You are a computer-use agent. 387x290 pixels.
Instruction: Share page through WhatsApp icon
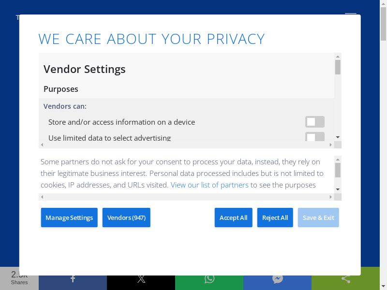[209, 279]
